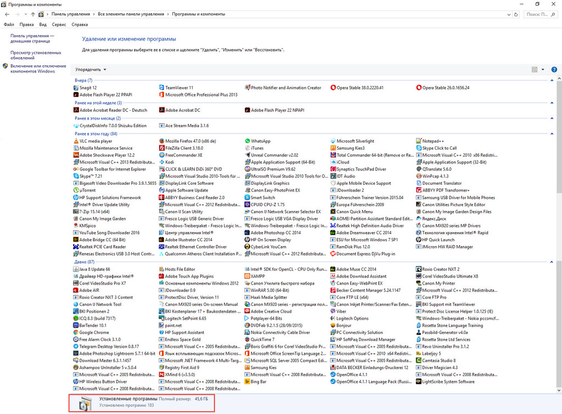Click the refresh button in address bar
Viewport: 562px width, 414px height.
(x=516, y=14)
